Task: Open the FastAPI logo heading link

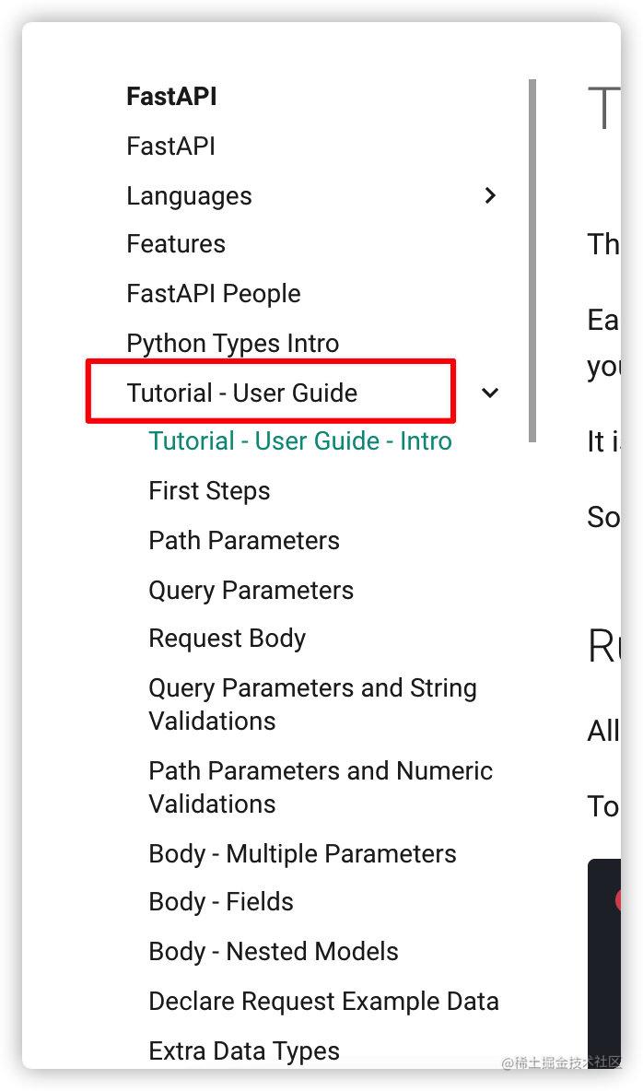Action: pyautogui.click(x=171, y=96)
